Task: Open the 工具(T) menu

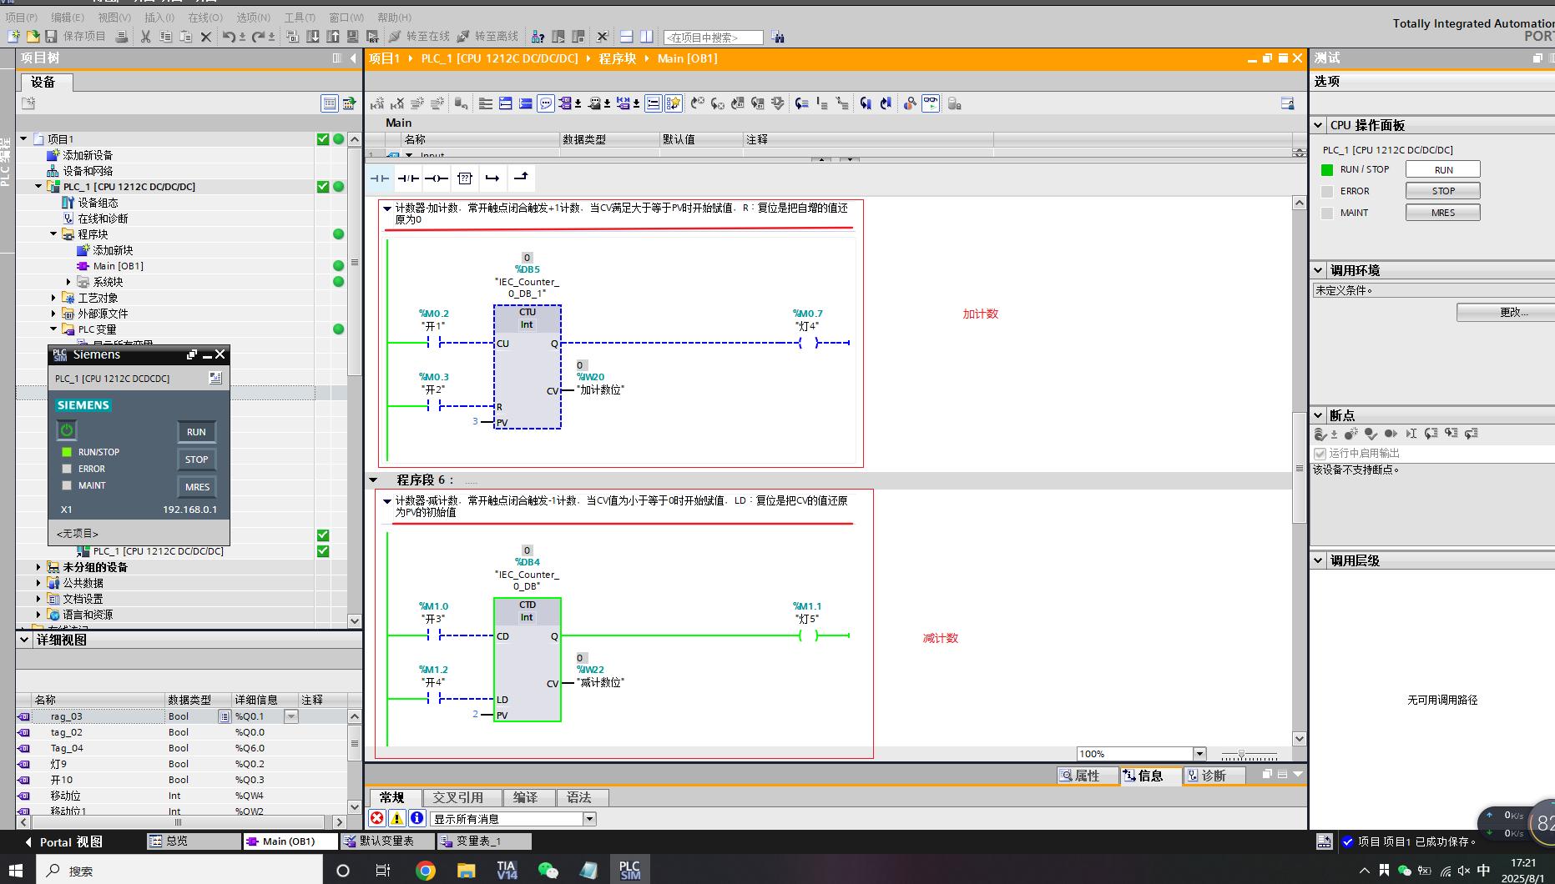Action: (300, 18)
